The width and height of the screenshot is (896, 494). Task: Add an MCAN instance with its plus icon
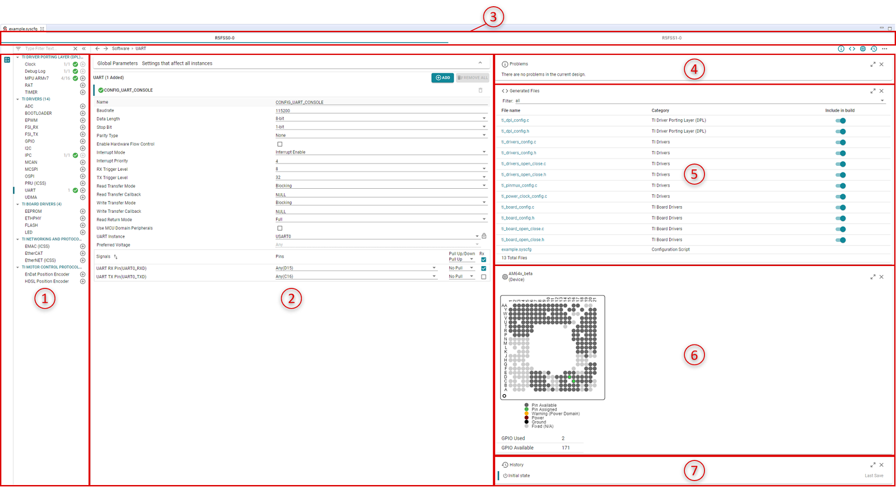pos(83,162)
